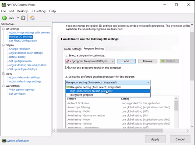Open Set up Mosaic task
The image size is (195, 145).
coord(17,94)
